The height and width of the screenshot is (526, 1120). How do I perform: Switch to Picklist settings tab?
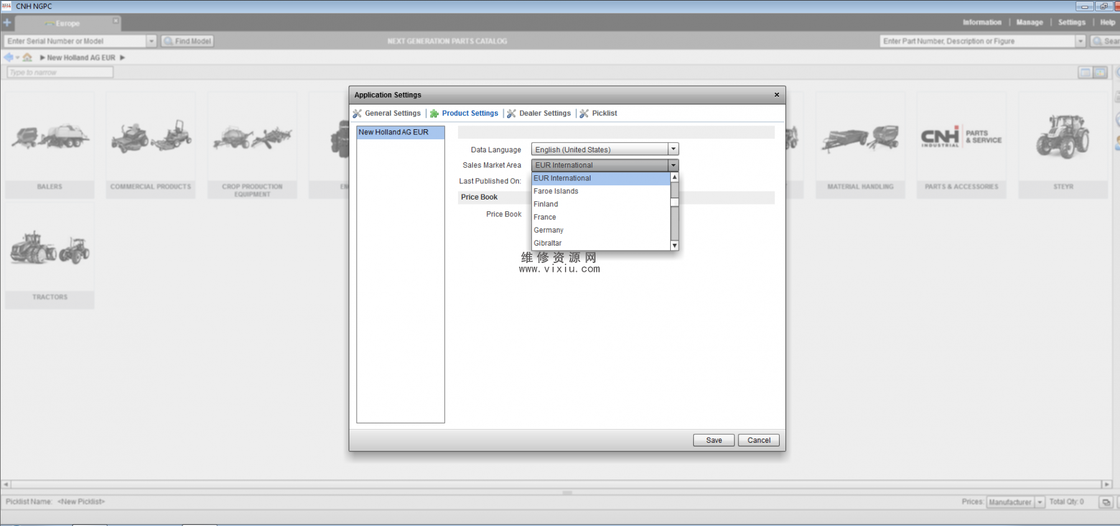(599, 113)
